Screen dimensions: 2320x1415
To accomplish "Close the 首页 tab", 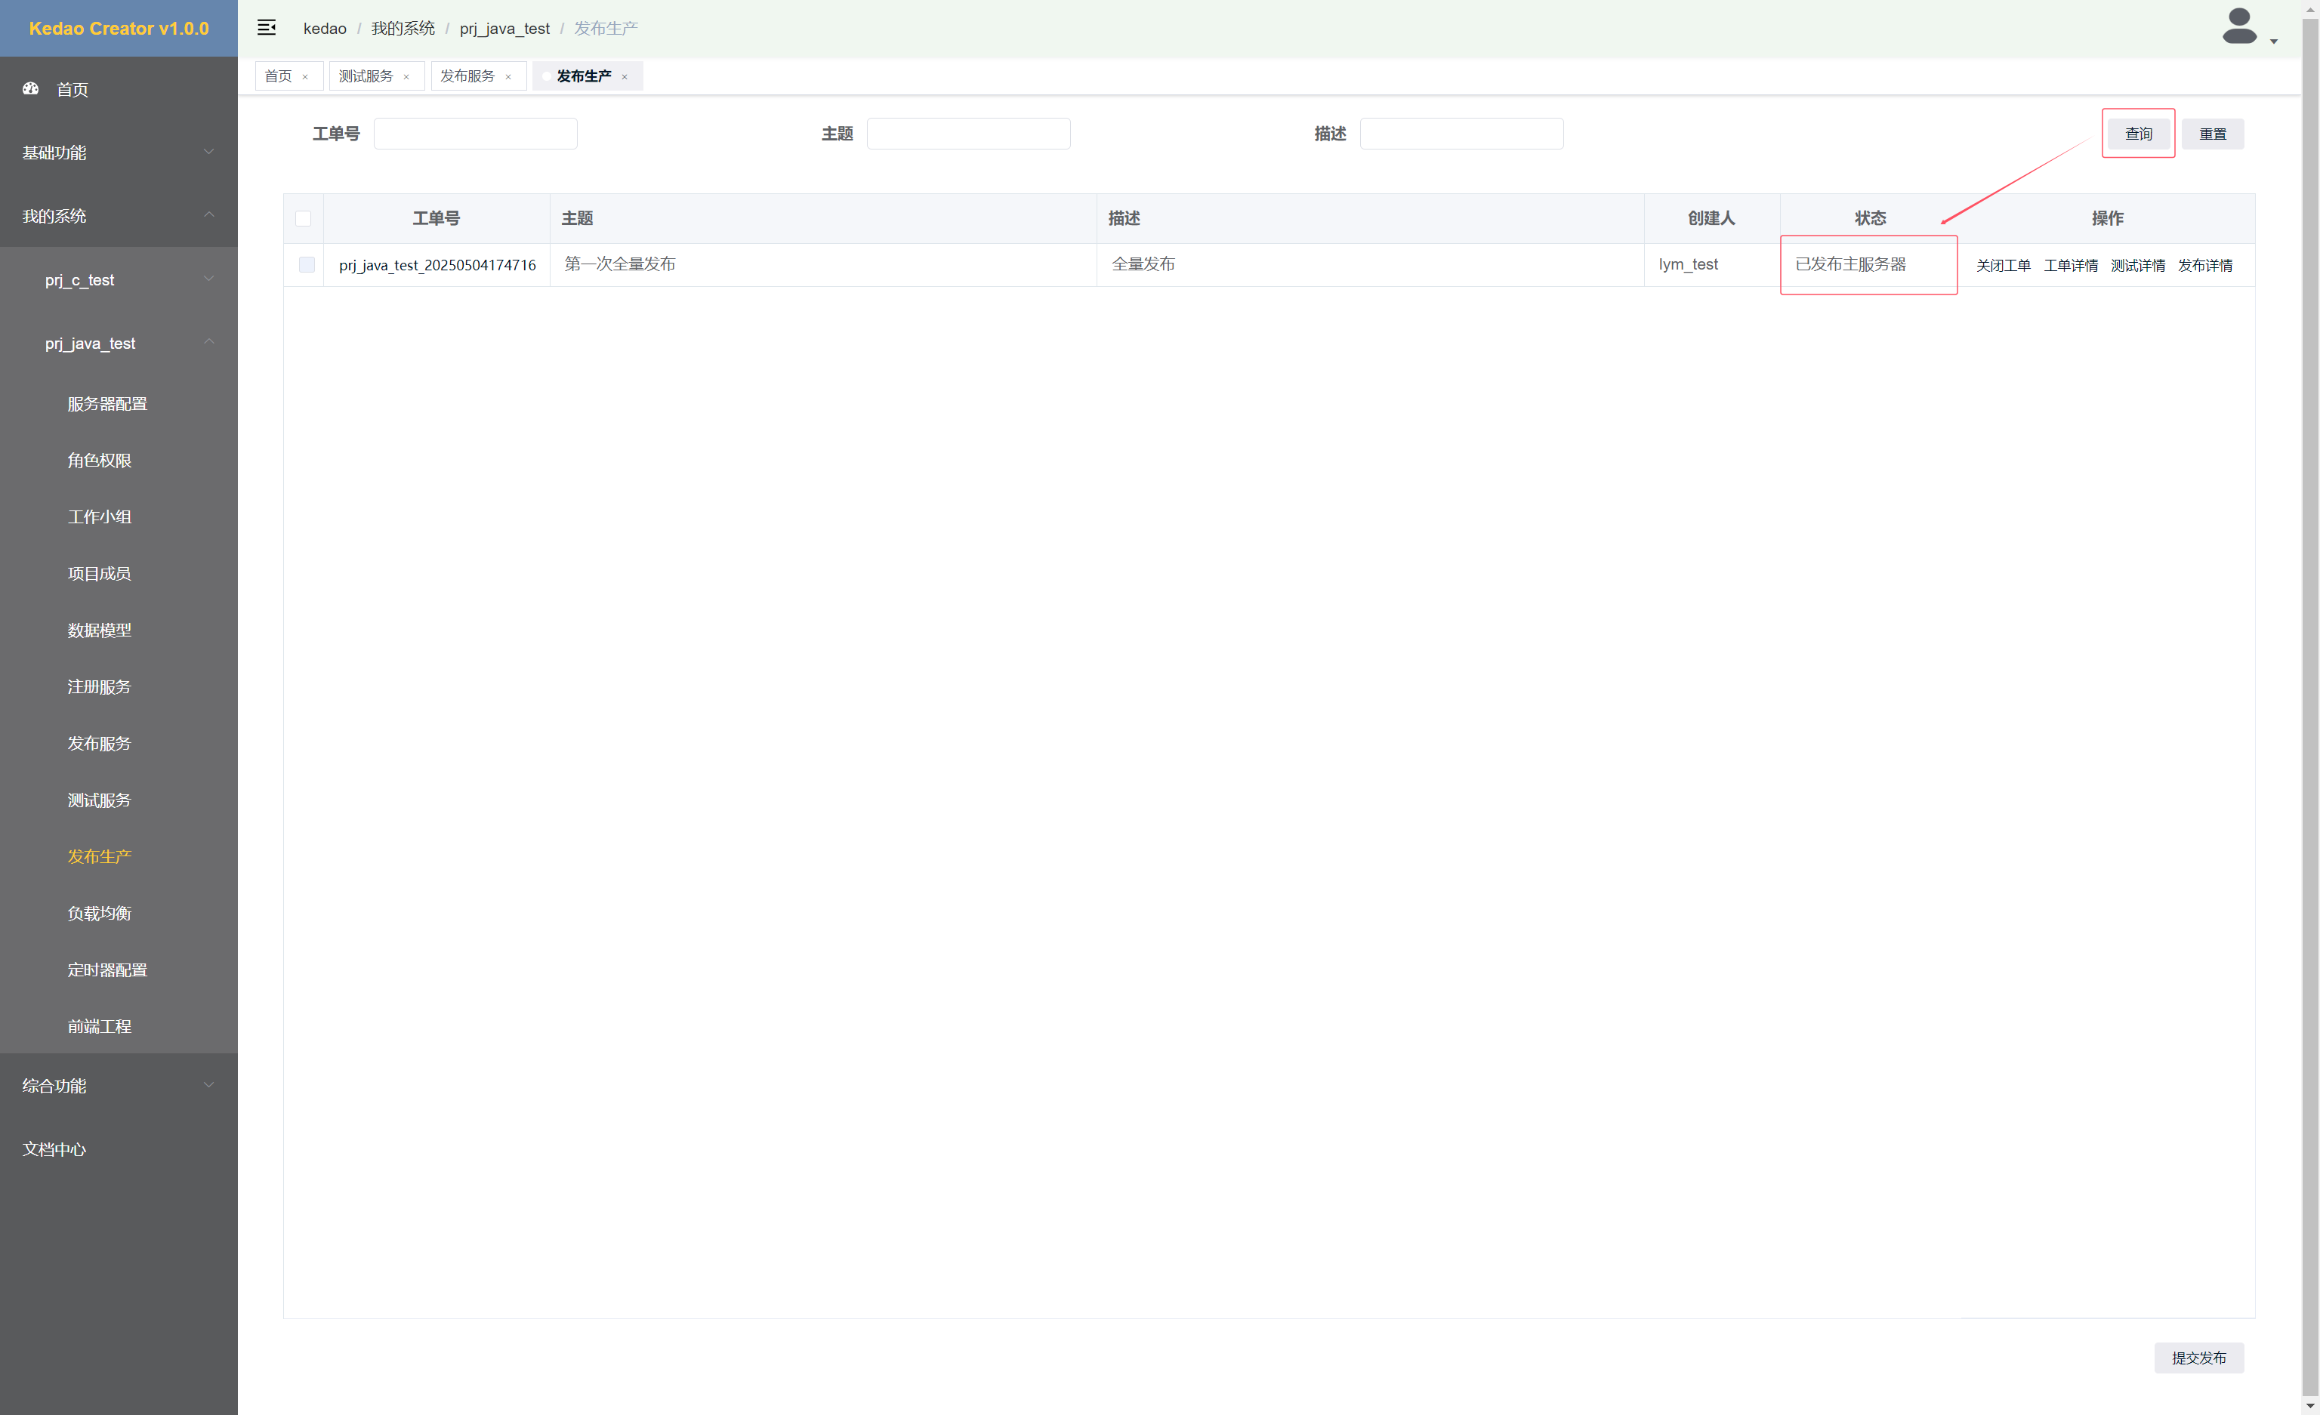I will (x=305, y=77).
